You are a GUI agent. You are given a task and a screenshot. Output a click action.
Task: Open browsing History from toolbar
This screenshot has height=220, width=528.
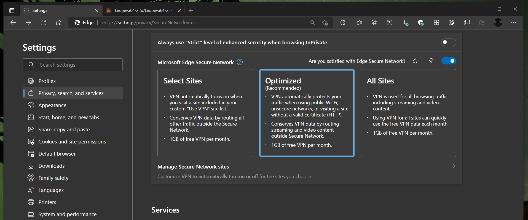(x=389, y=23)
